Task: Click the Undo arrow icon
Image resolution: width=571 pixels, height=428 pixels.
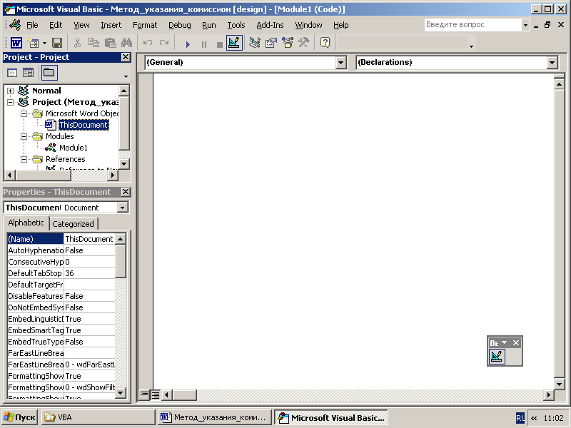Action: 148,43
